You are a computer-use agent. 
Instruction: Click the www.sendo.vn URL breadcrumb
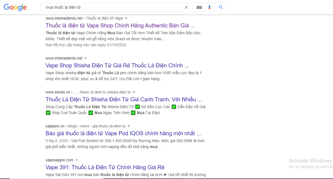pos(58,92)
